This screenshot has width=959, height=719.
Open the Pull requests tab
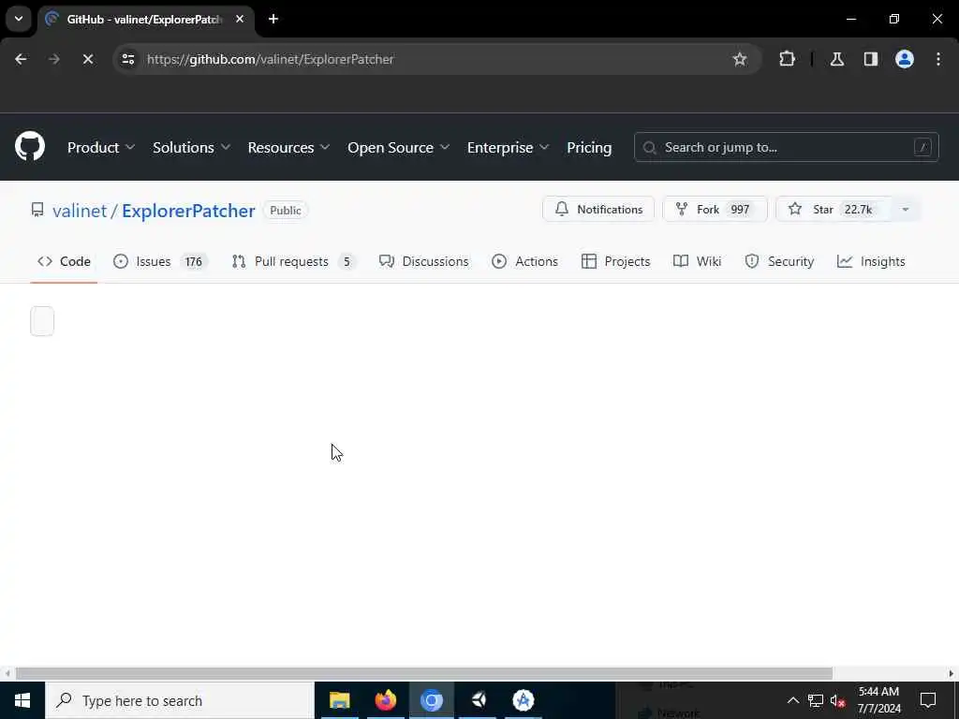[293, 261]
